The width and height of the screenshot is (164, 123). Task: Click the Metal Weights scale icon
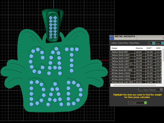(111, 37)
